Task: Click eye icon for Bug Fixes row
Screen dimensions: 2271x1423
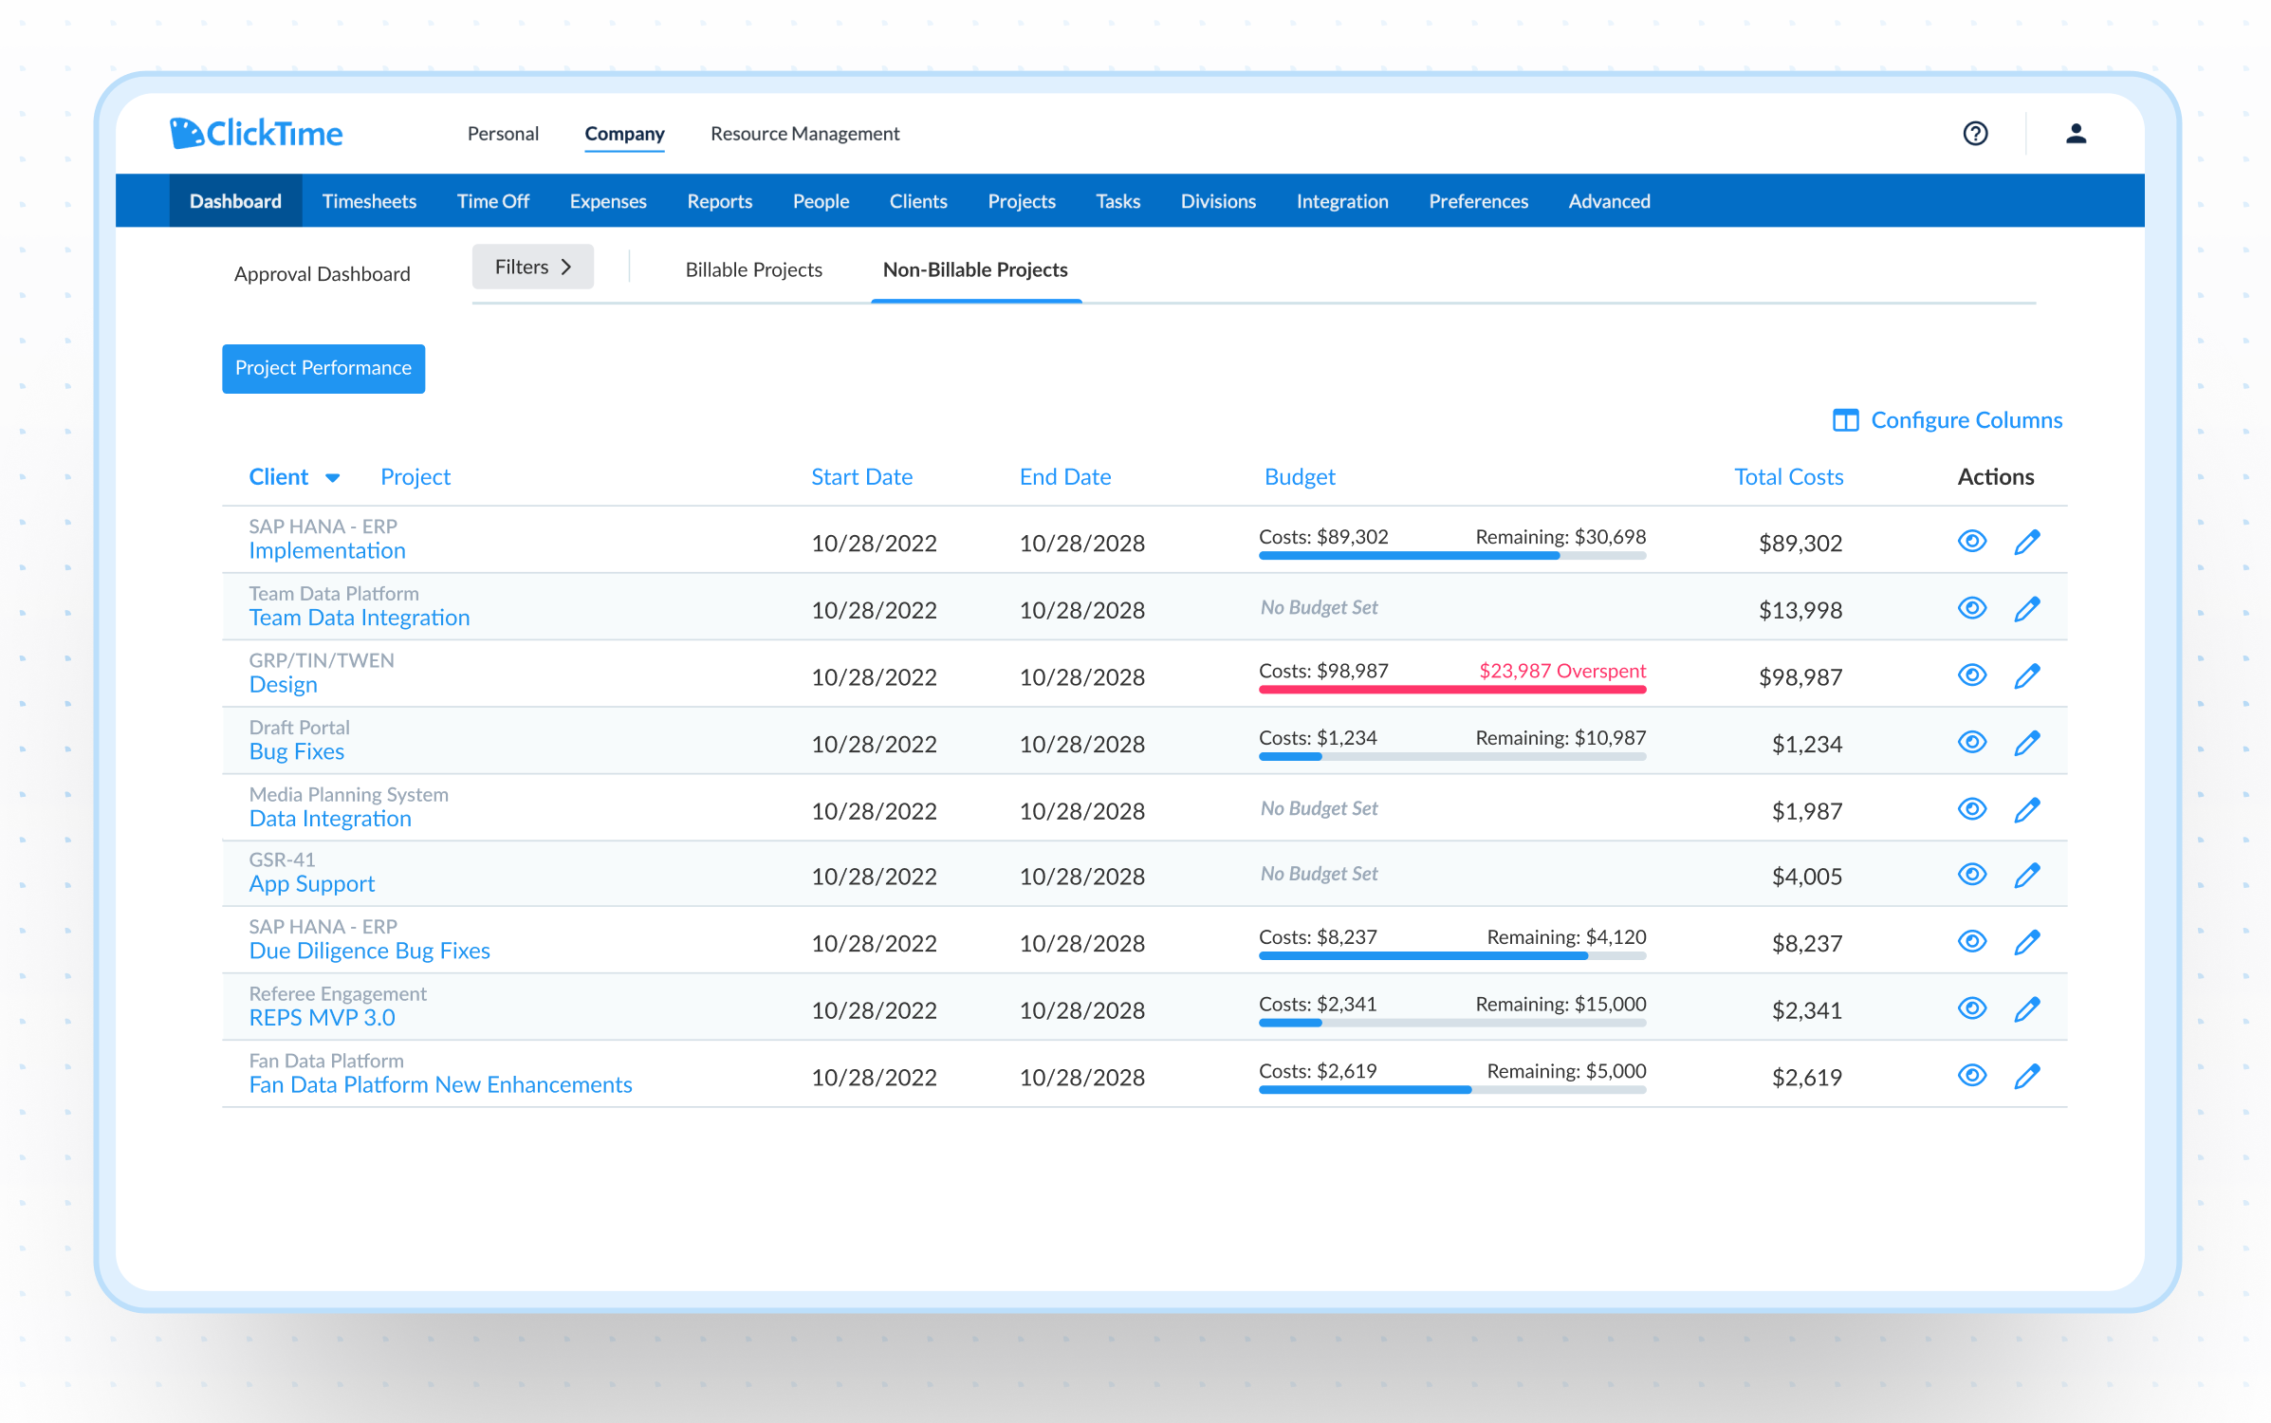Action: [x=1971, y=743]
